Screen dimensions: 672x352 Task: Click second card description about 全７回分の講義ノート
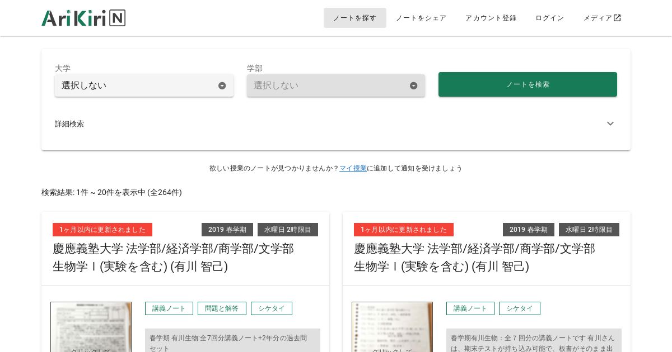pos(534,340)
